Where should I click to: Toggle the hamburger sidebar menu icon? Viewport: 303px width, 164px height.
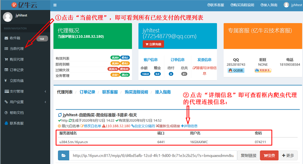coord(55,5)
